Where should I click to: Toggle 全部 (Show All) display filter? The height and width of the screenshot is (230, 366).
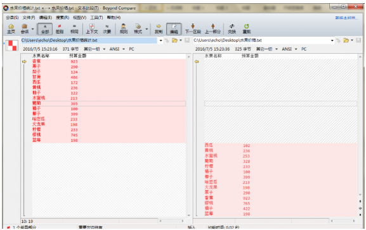coord(45,29)
